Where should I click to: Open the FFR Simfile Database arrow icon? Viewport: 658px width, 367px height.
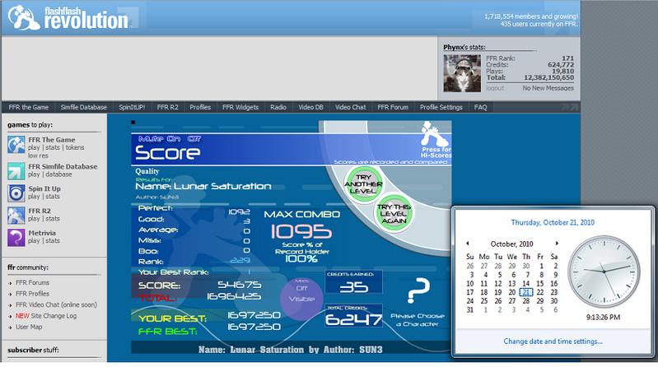click(x=16, y=171)
